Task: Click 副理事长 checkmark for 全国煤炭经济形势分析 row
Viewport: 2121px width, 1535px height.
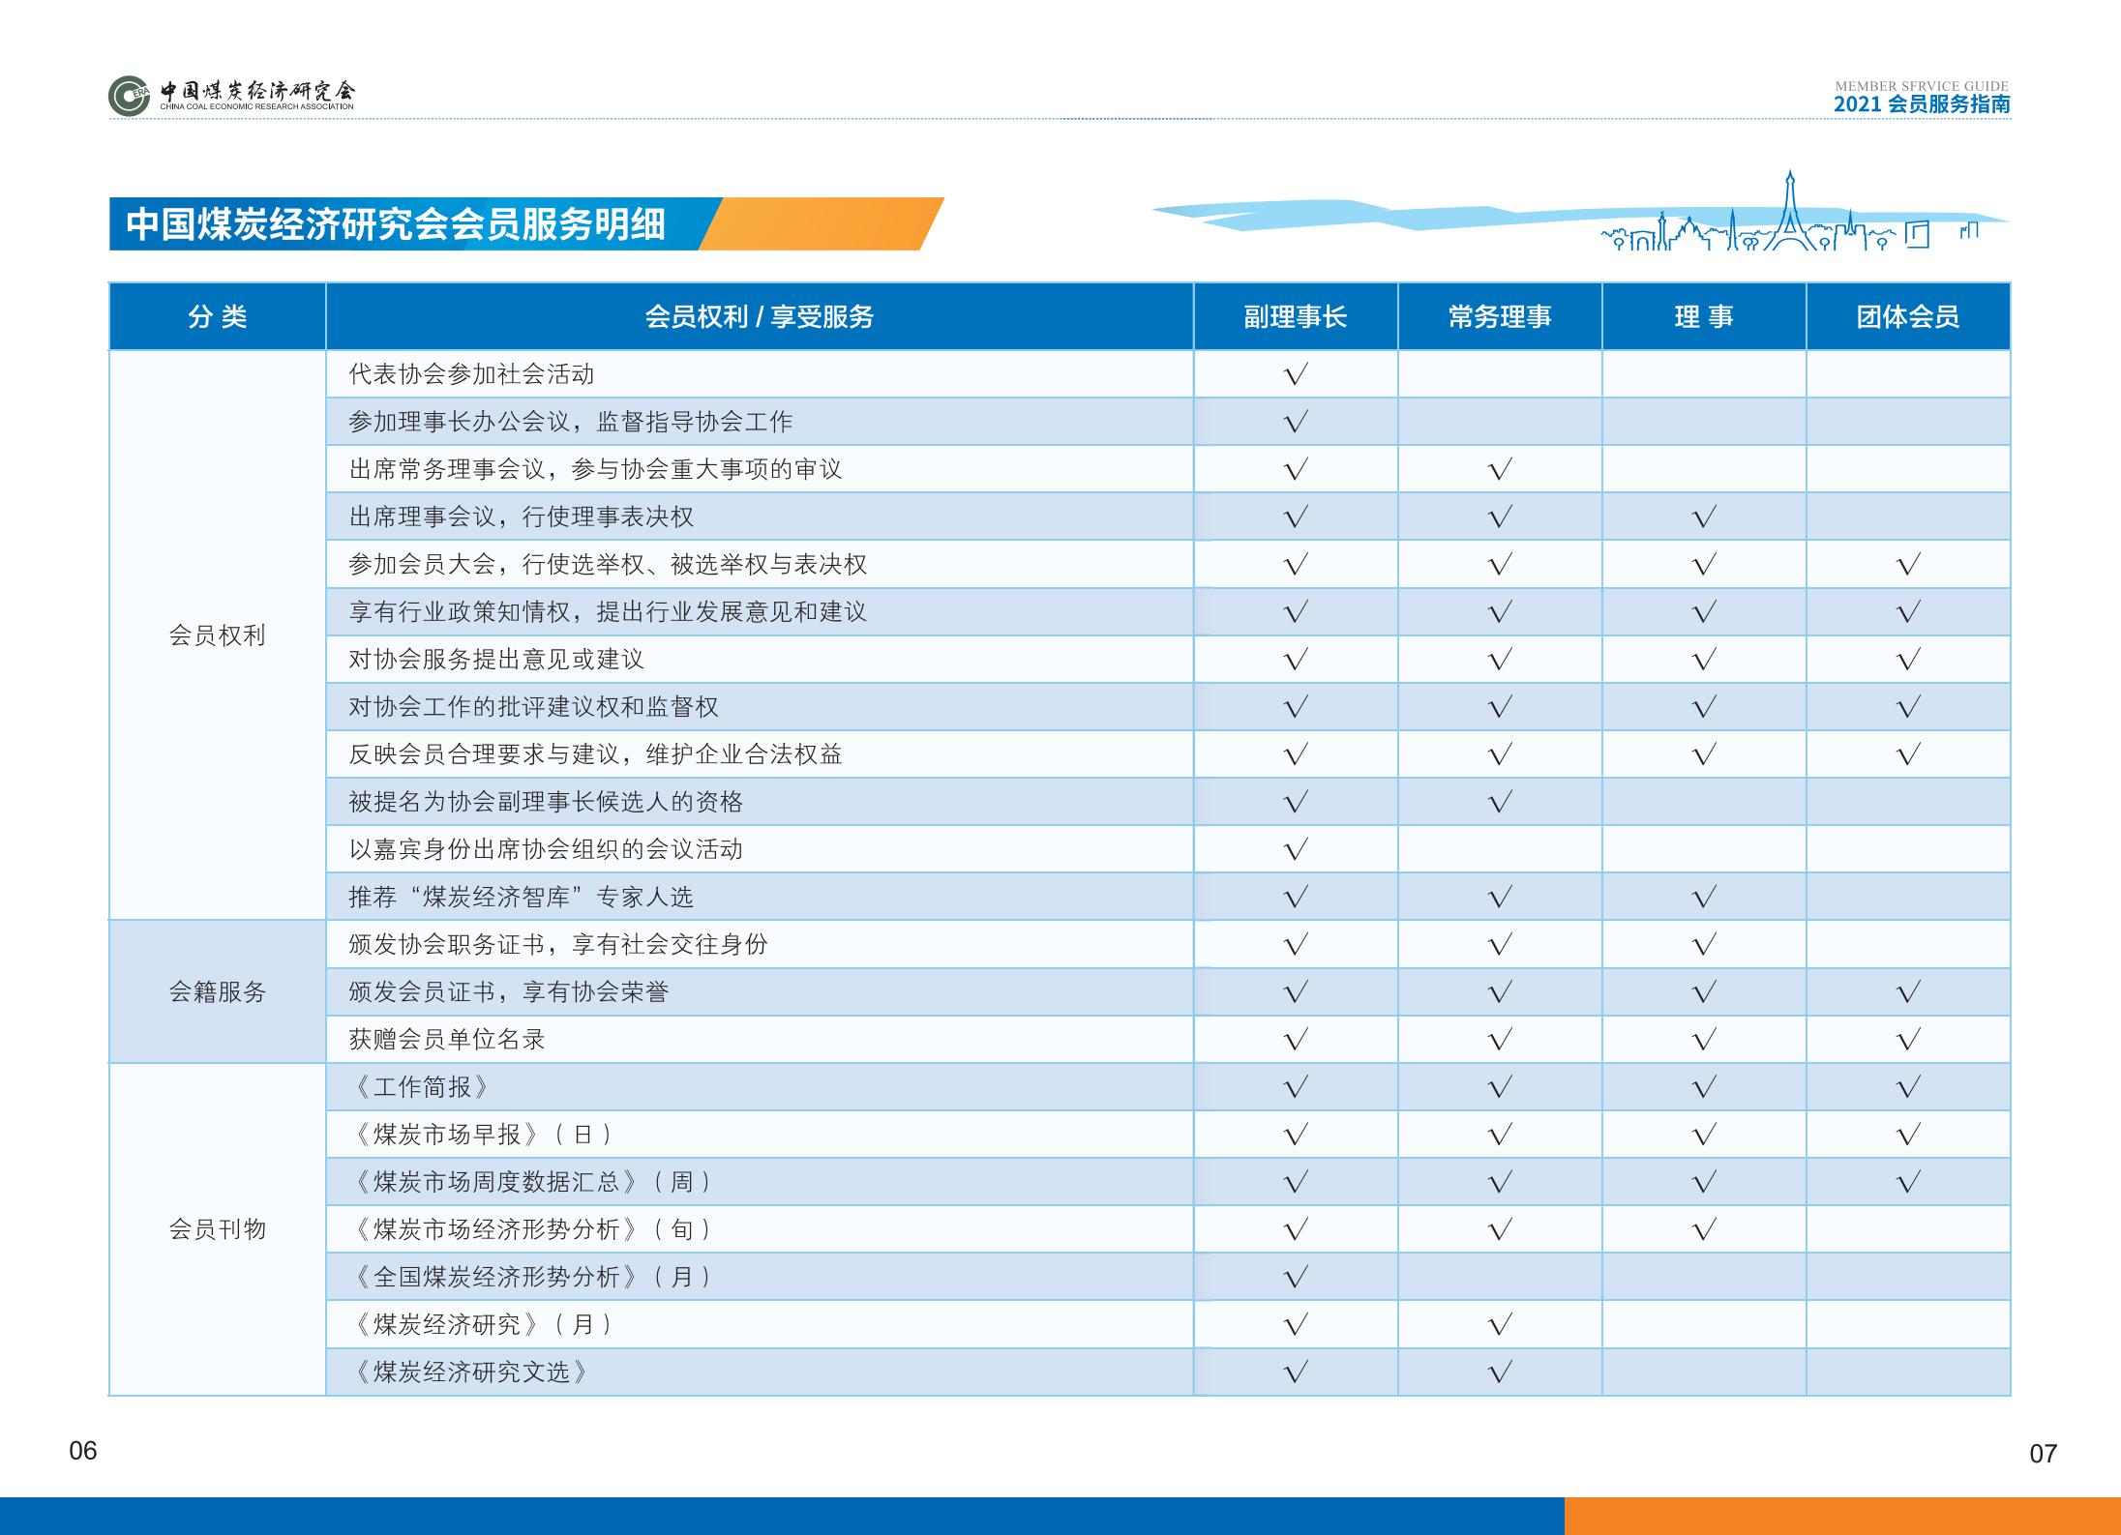Action: (x=1296, y=1277)
